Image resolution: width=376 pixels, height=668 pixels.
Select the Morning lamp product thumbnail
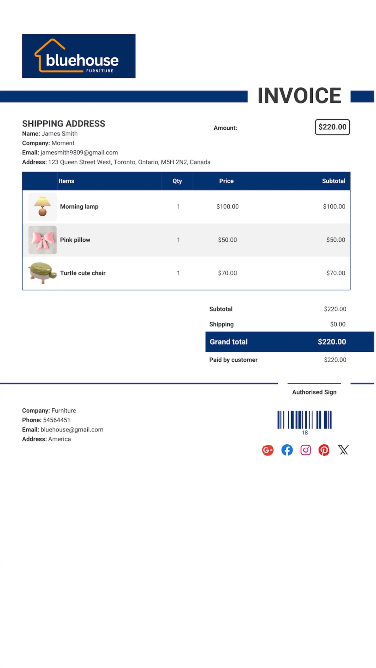42,207
